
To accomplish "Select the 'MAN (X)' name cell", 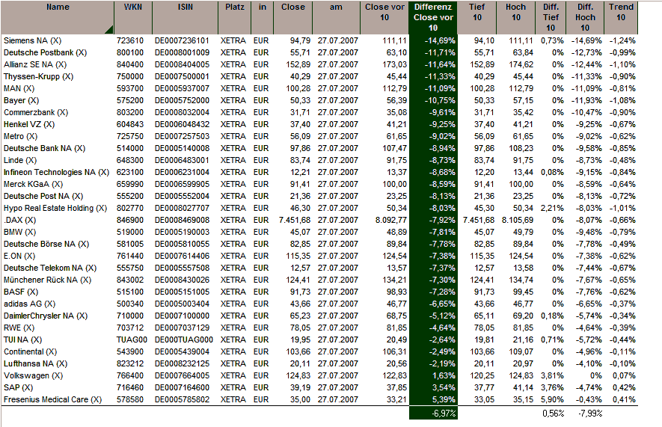I will tap(19, 88).
